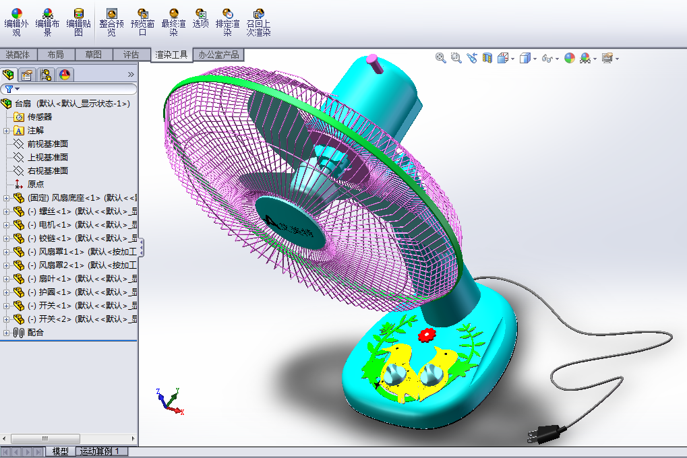The width and height of the screenshot is (687, 458).
Task: Open Display Style dropdown arrow
Action: point(535,59)
